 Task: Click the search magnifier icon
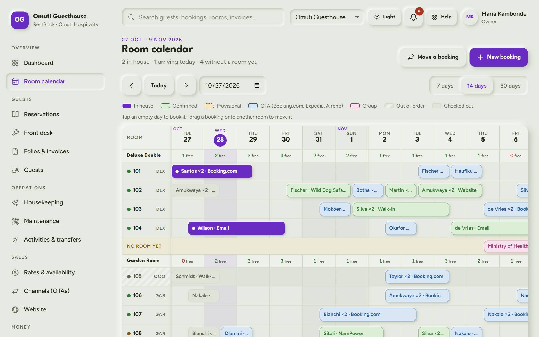click(x=131, y=17)
